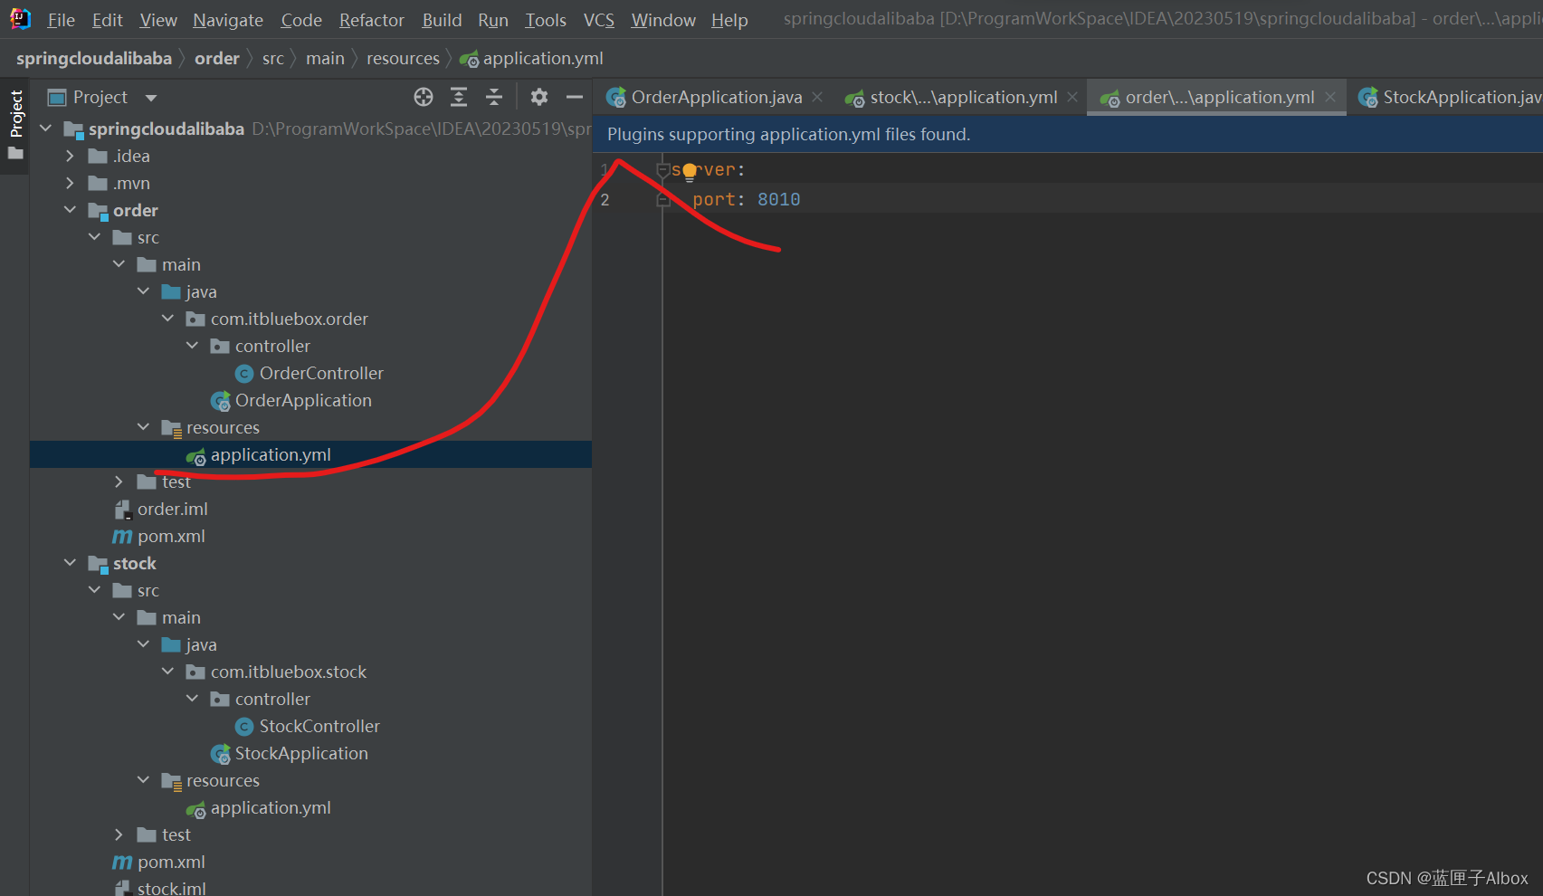Expand the .idea folder
Screen dimensions: 1543x896
coord(70,156)
